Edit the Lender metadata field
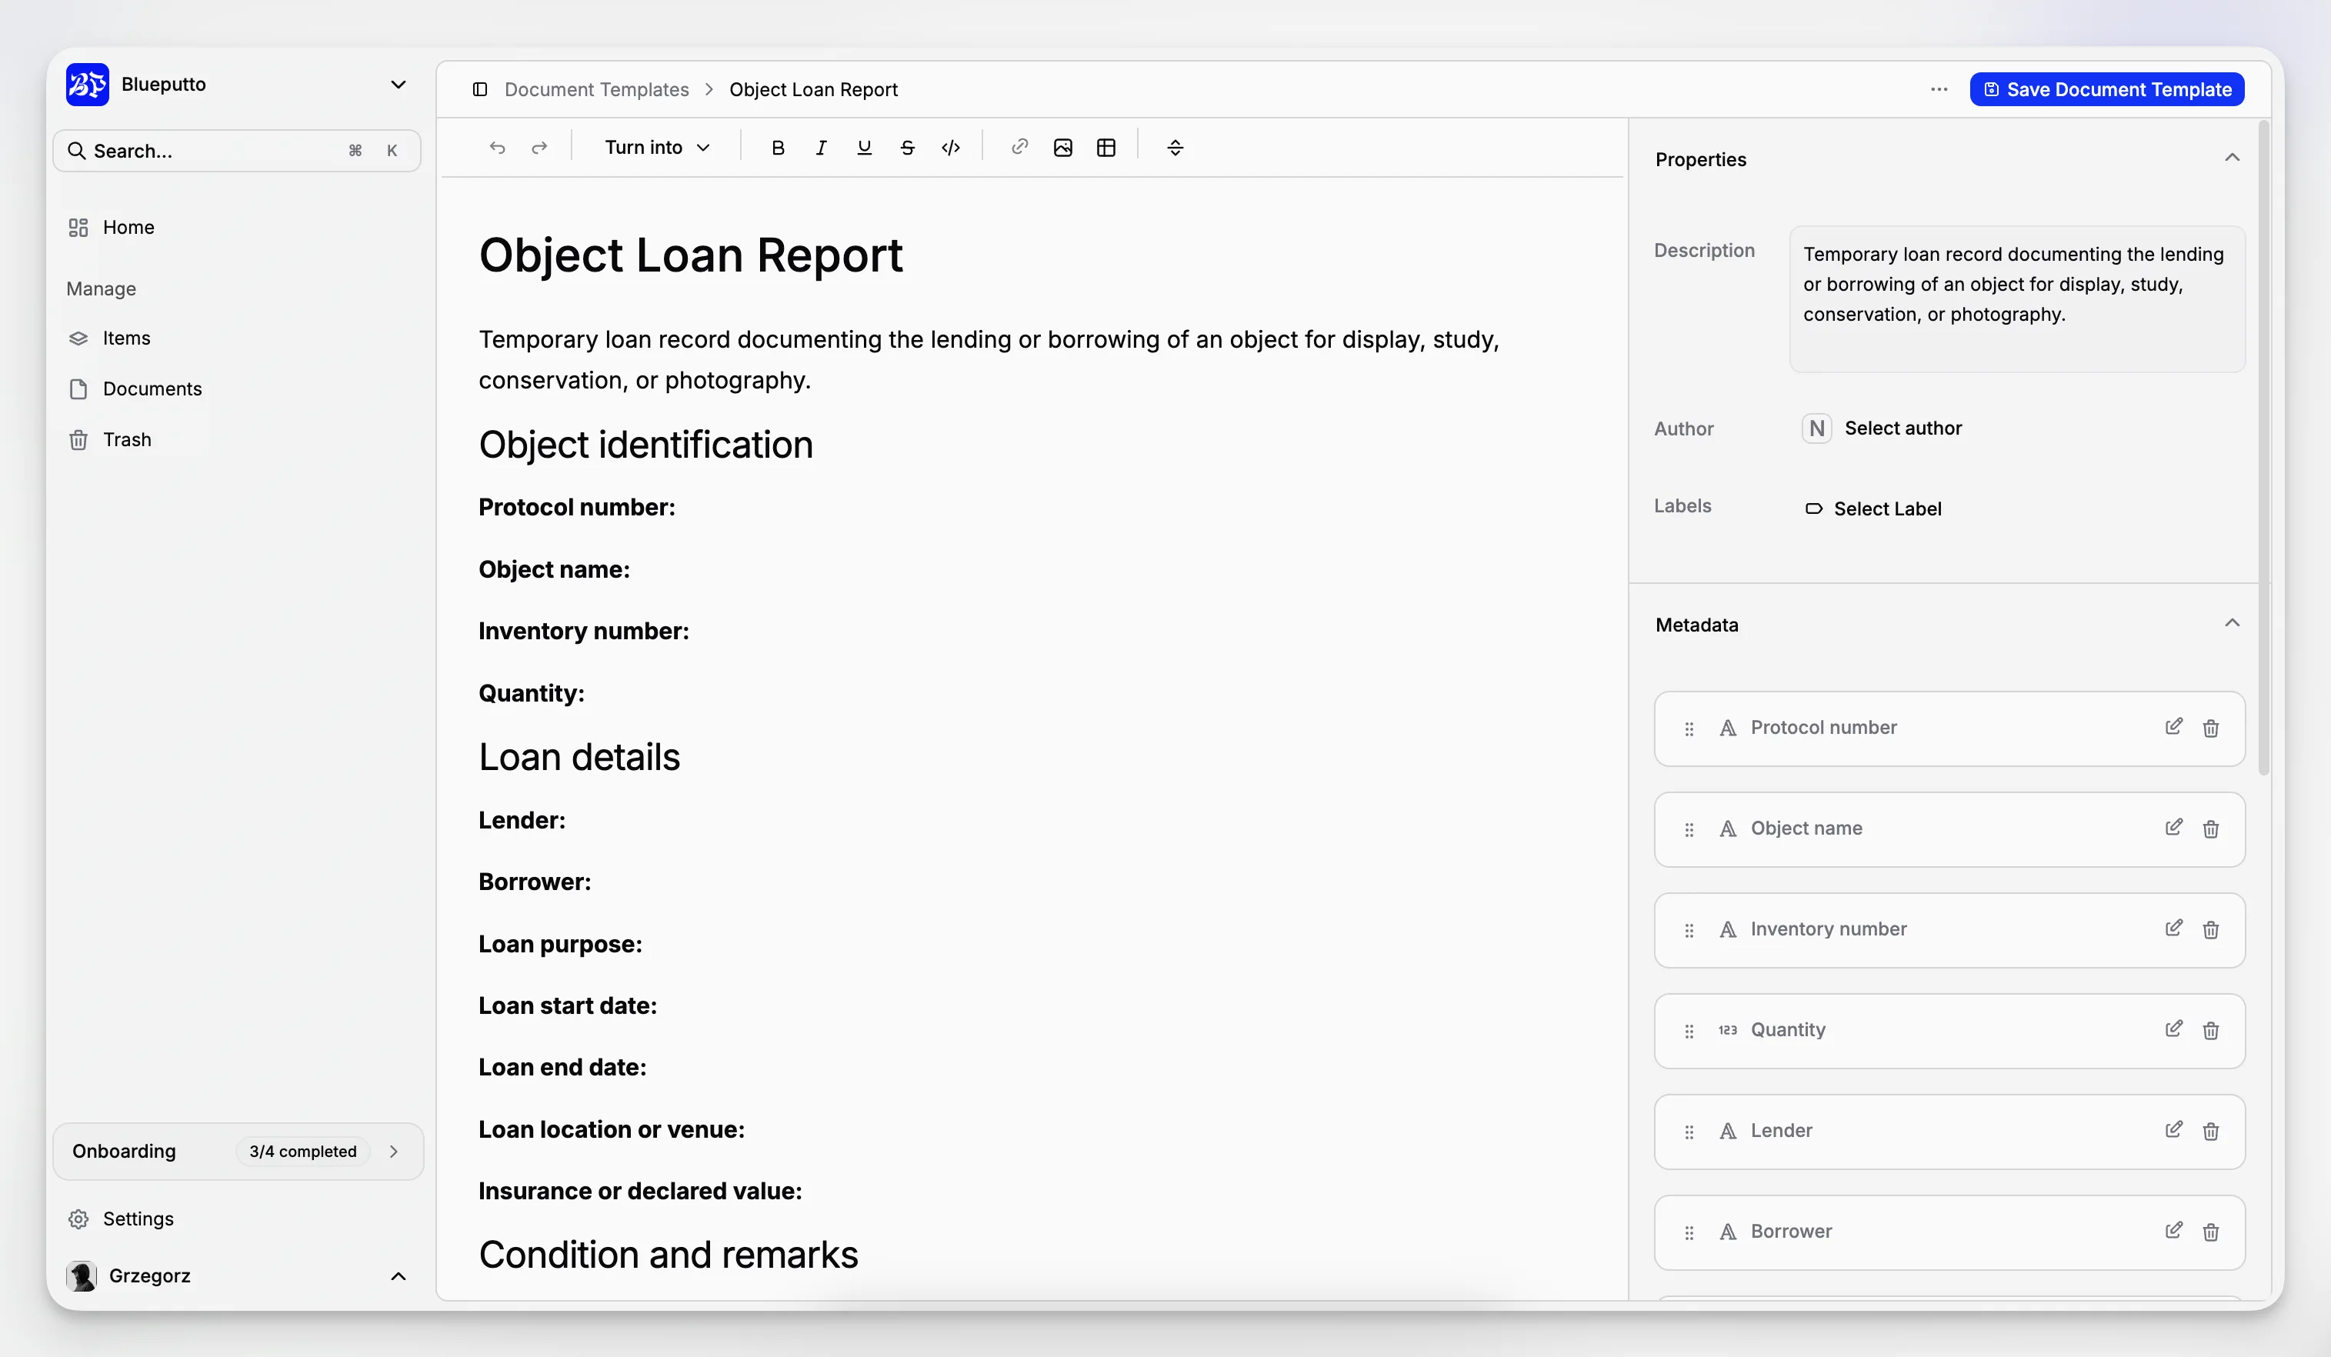2331x1357 pixels. pyautogui.click(x=2173, y=1130)
